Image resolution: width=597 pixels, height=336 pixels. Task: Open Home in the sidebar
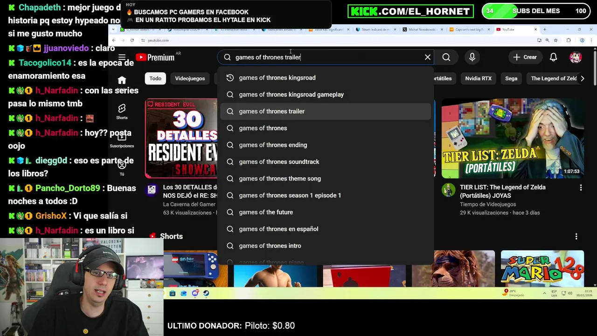click(122, 82)
